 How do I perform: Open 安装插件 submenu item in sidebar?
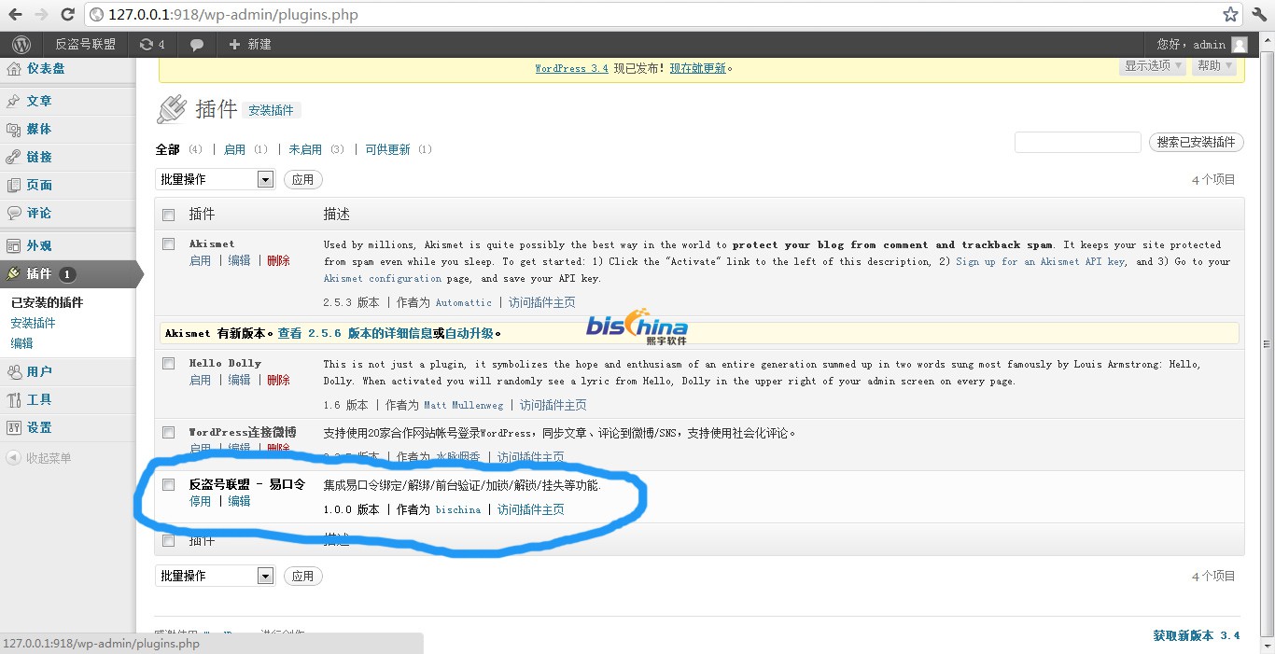(x=33, y=323)
